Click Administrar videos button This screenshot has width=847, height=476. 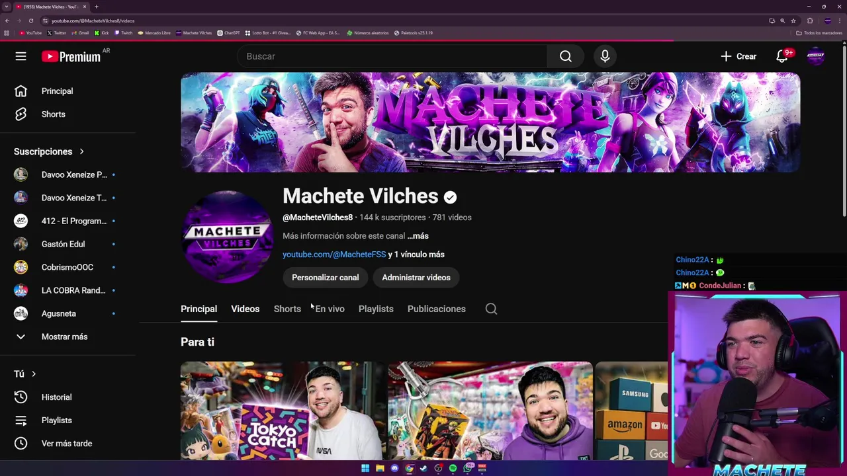tap(416, 278)
